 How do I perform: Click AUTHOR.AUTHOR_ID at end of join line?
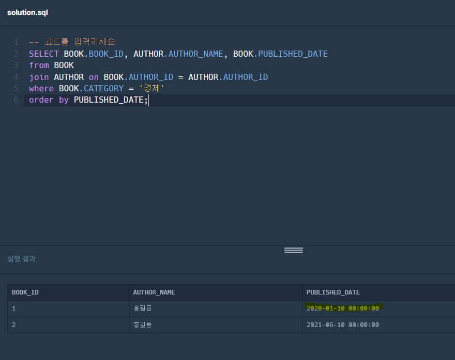[x=228, y=77]
